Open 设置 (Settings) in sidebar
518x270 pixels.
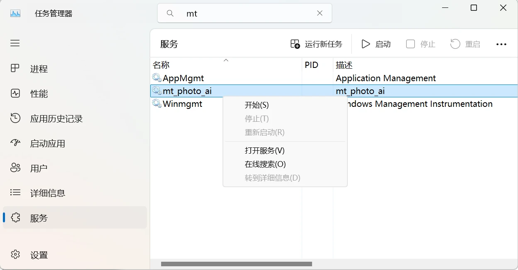(39, 255)
